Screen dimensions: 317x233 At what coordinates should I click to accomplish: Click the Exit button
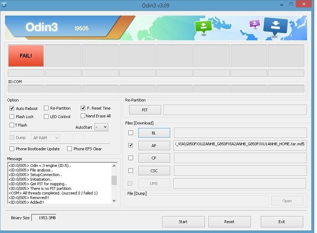(282, 222)
